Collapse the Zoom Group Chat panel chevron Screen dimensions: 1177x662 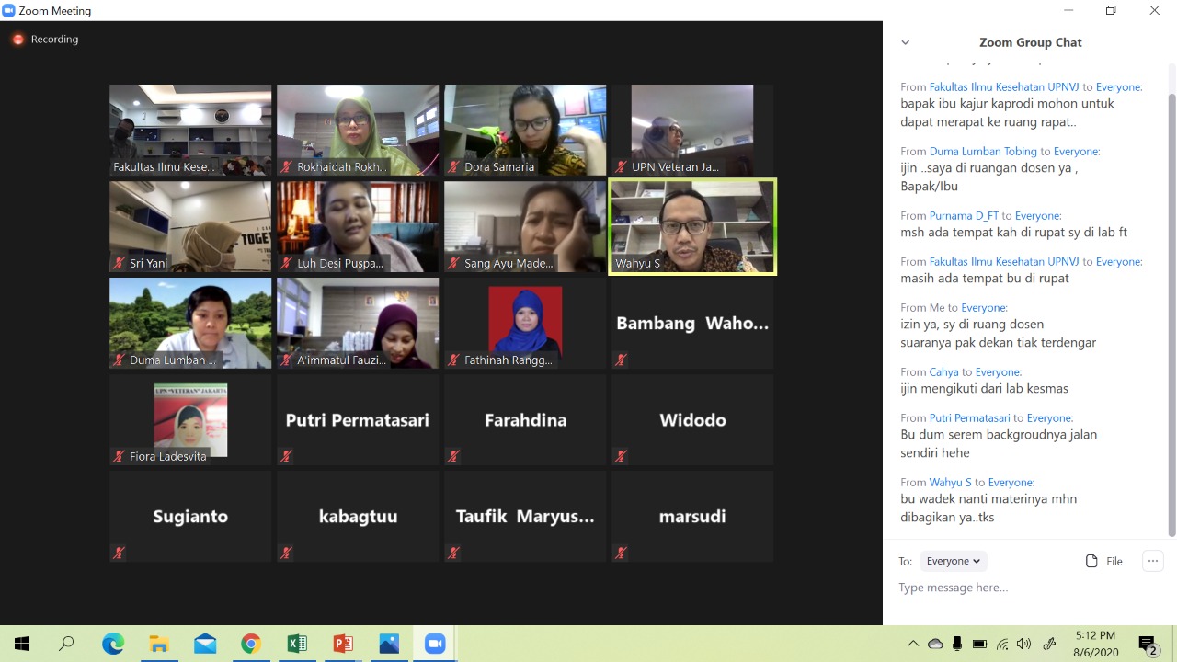(x=905, y=42)
